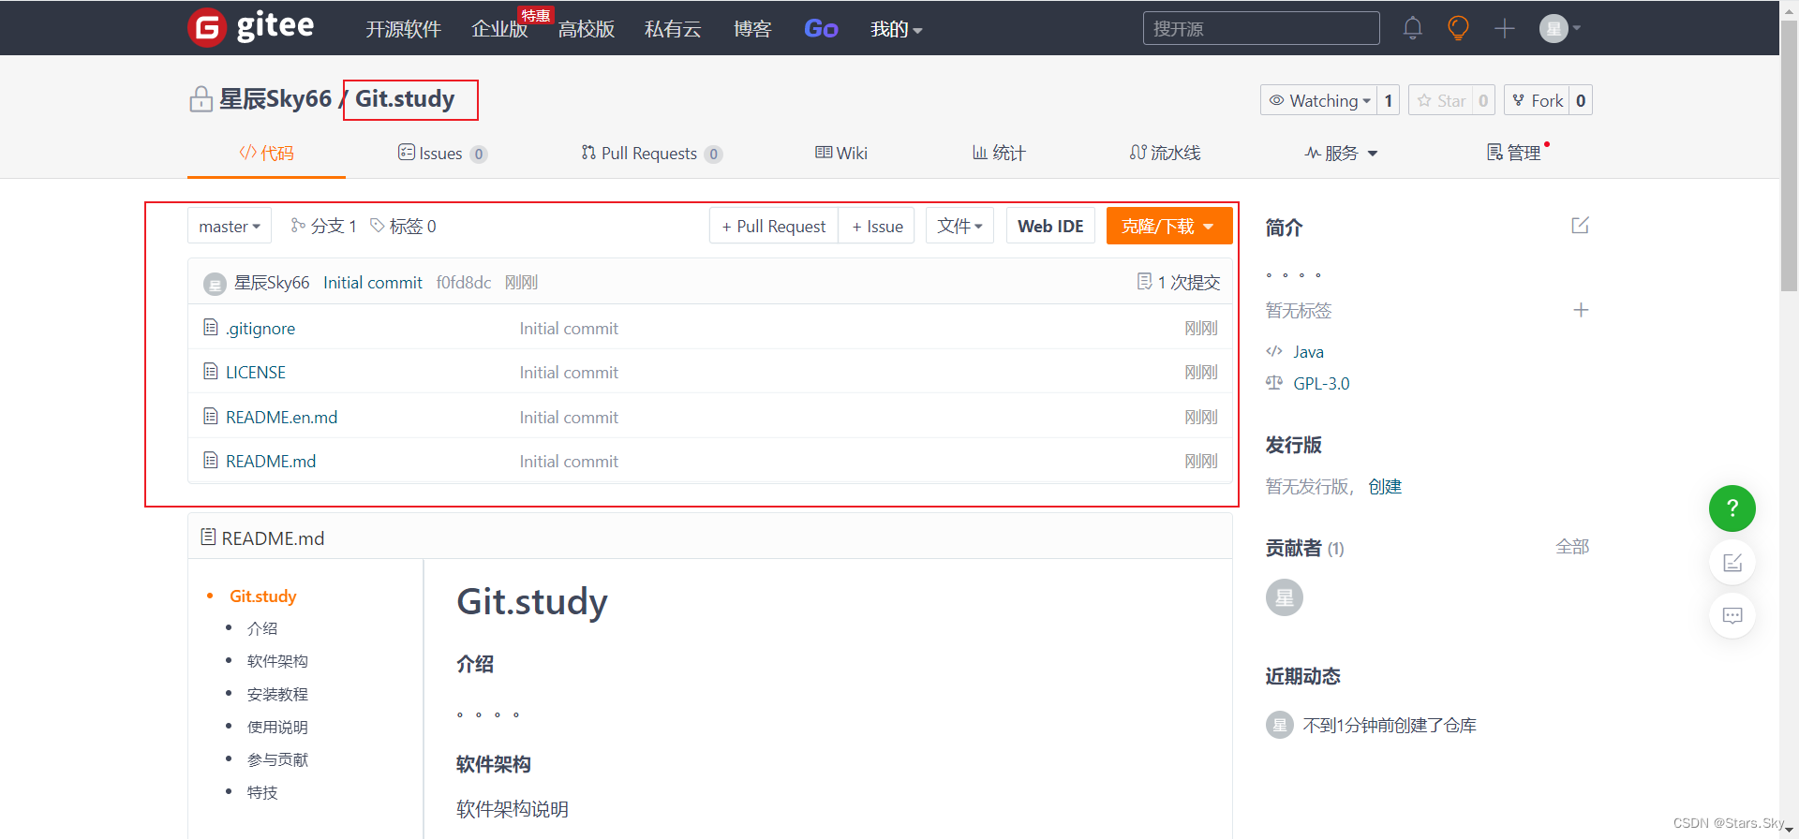The width and height of the screenshot is (1799, 839).
Task: Open the .gitignore file
Action: [260, 328]
